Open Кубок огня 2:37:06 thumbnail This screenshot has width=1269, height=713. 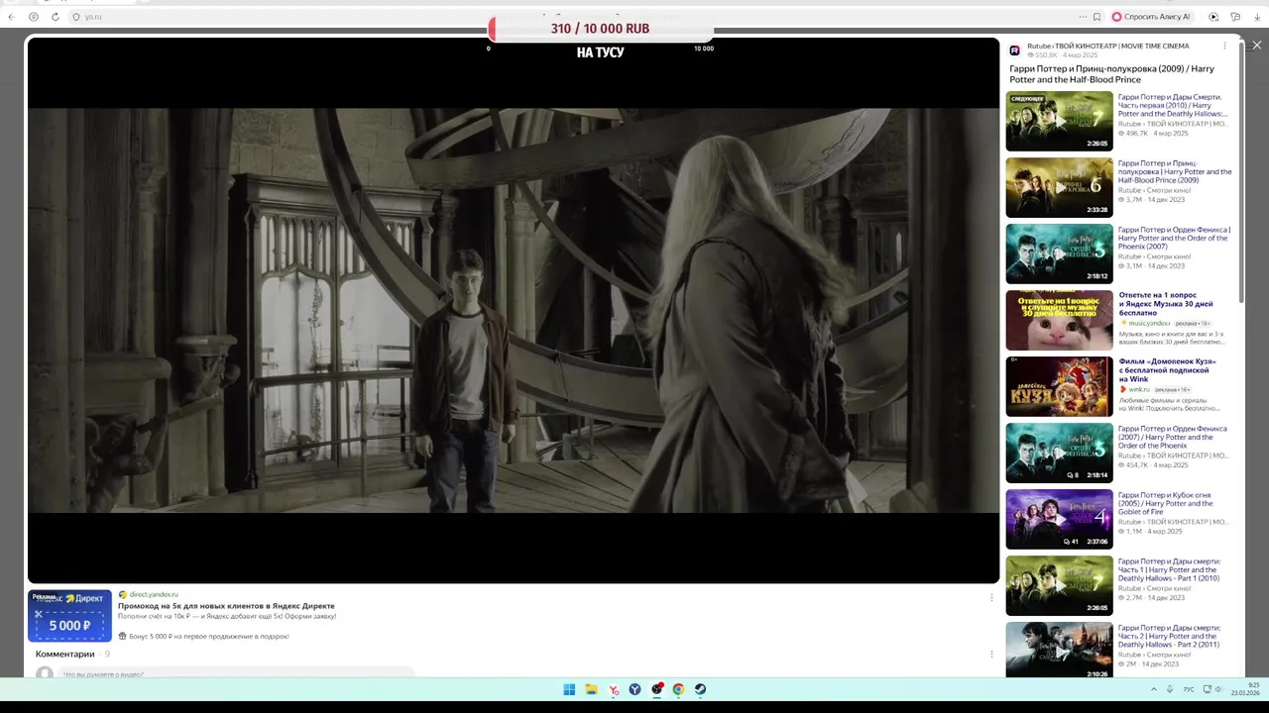tap(1059, 519)
